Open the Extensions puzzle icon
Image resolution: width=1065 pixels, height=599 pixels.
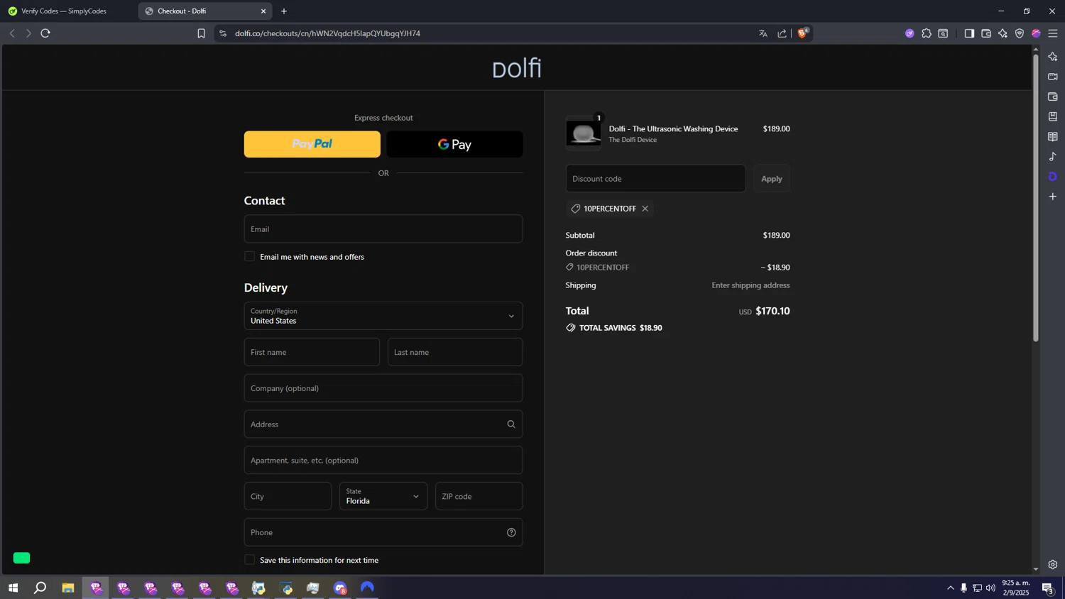927,33
